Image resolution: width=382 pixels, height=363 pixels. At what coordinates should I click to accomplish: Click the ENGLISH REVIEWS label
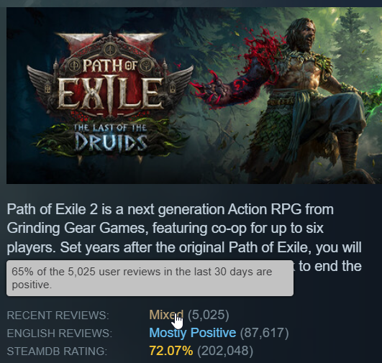pyautogui.click(x=60, y=334)
